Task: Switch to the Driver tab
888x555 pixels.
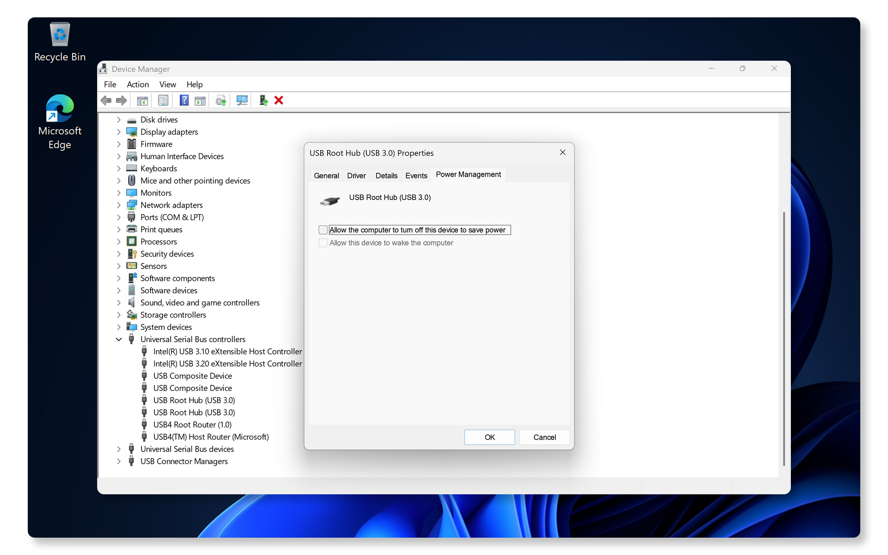Action: (x=356, y=176)
